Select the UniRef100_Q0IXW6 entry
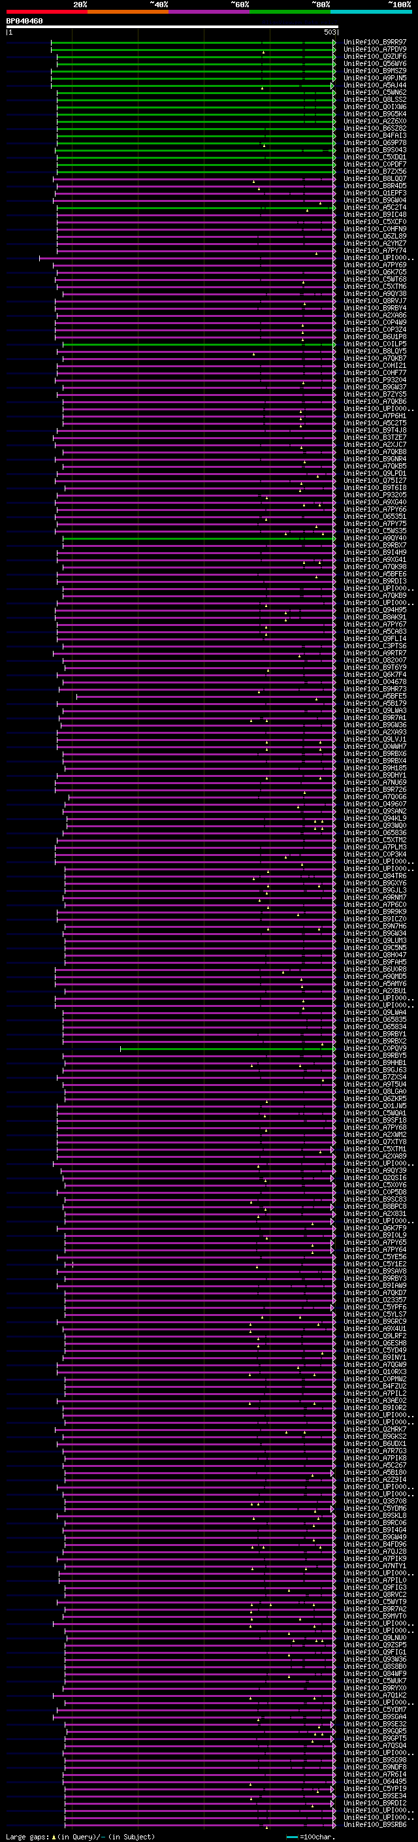The image size is (418, 1842). click(375, 107)
